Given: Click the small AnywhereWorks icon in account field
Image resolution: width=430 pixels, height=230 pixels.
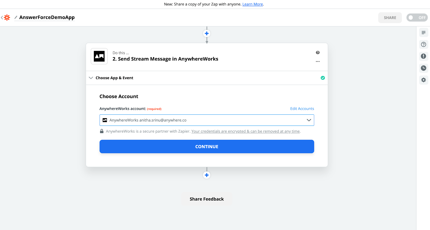Looking at the screenshot, I should 105,120.
